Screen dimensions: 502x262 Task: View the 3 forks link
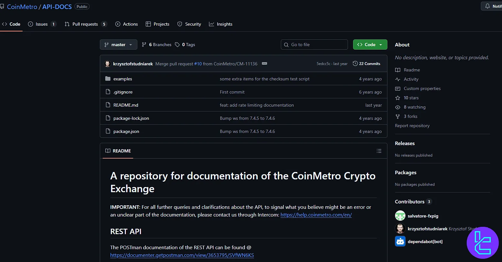click(x=411, y=116)
